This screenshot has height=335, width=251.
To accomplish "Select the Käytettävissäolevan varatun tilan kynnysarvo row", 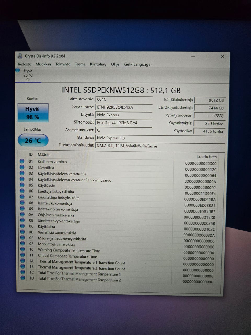I will point(118,180).
